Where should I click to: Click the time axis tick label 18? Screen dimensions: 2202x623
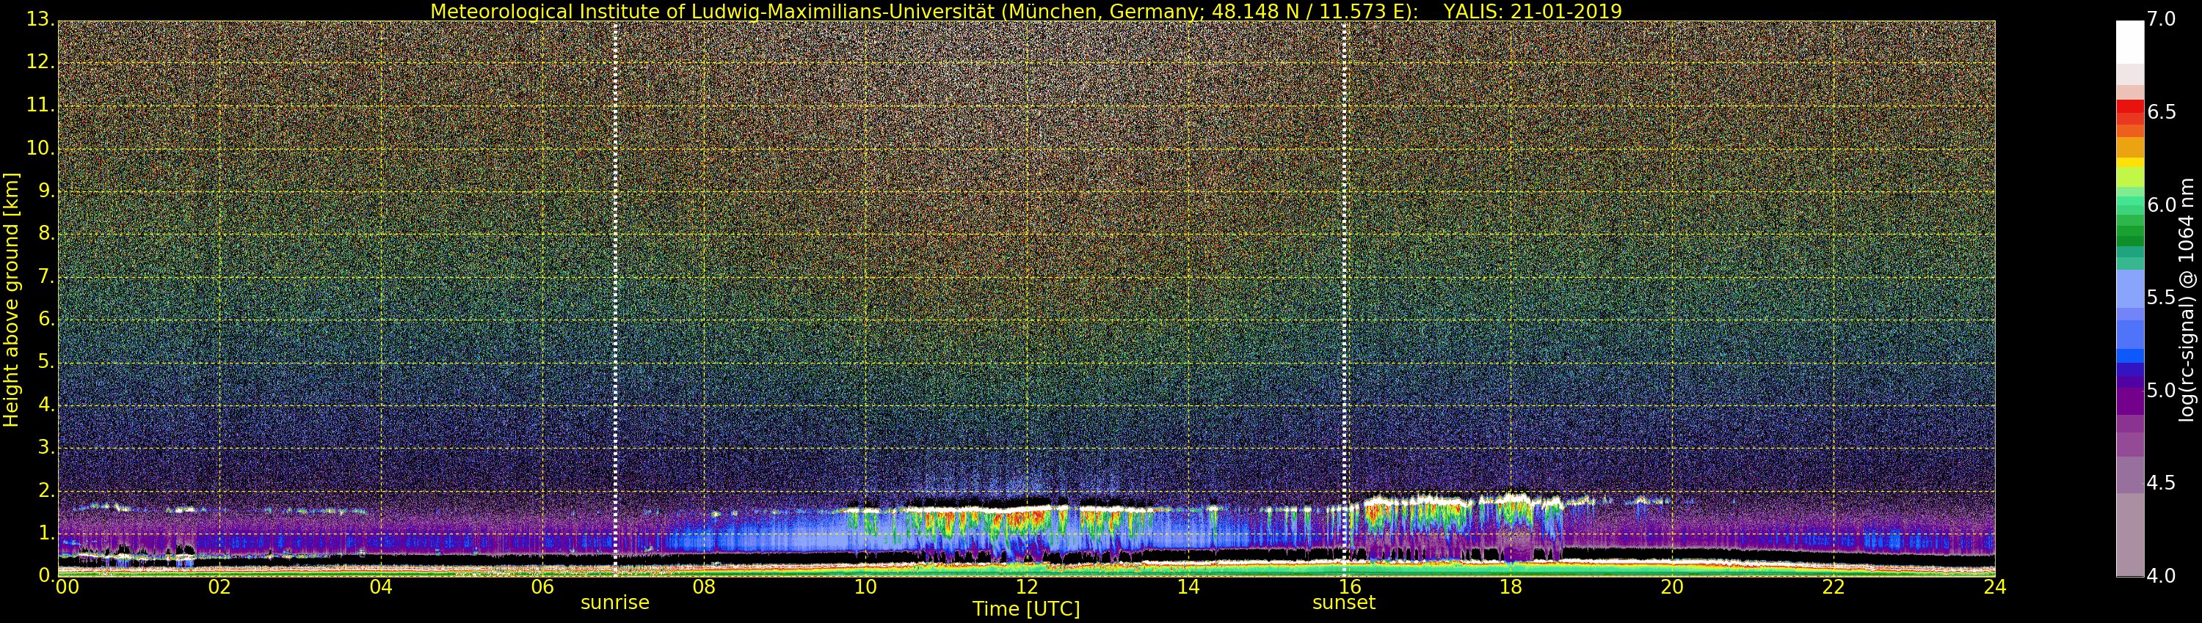(x=1511, y=587)
